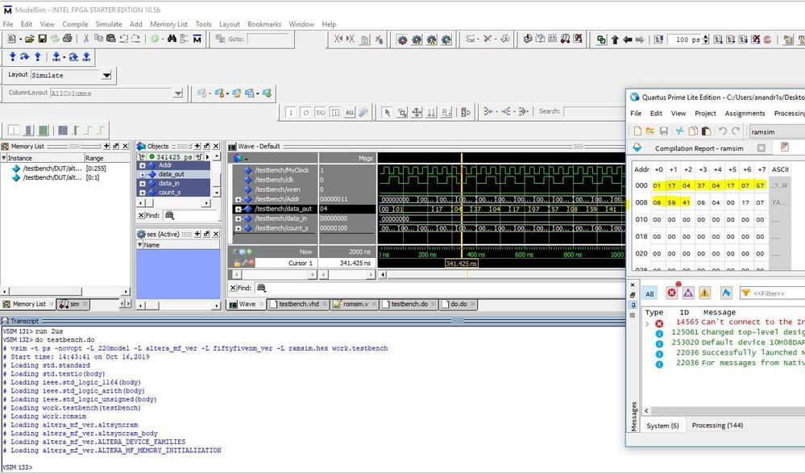Viewport: 805px width, 474px height.
Task: Click the binoculars Find icon in toolbar
Action: [x=172, y=39]
